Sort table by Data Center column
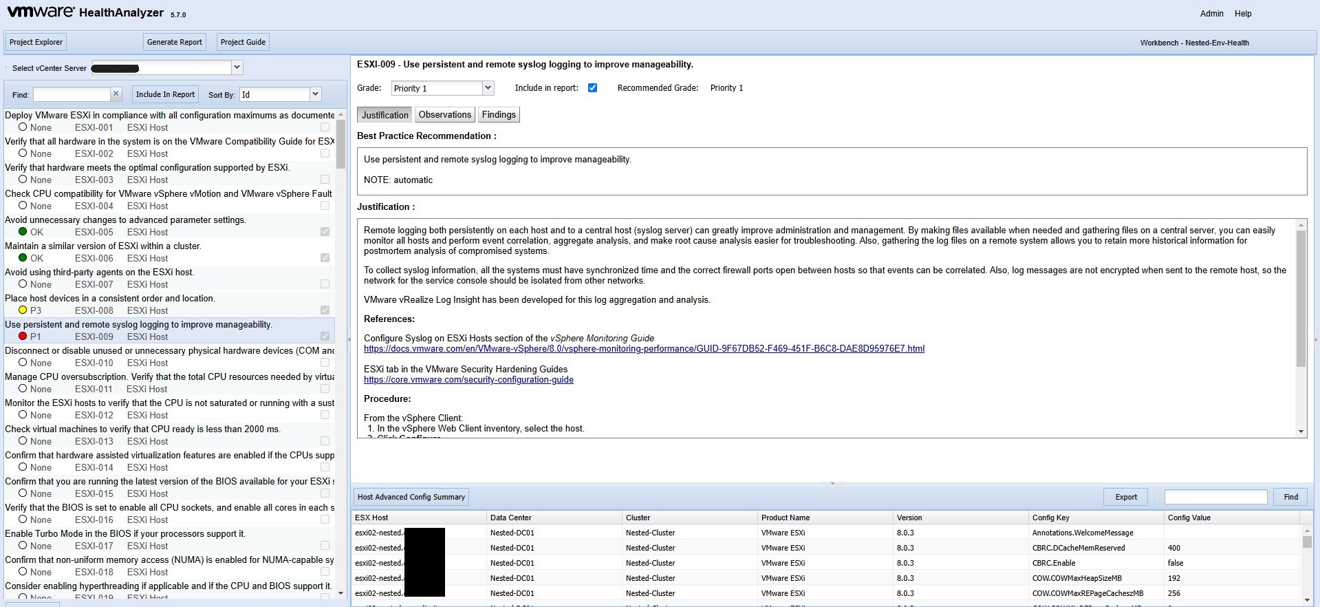 (x=554, y=518)
